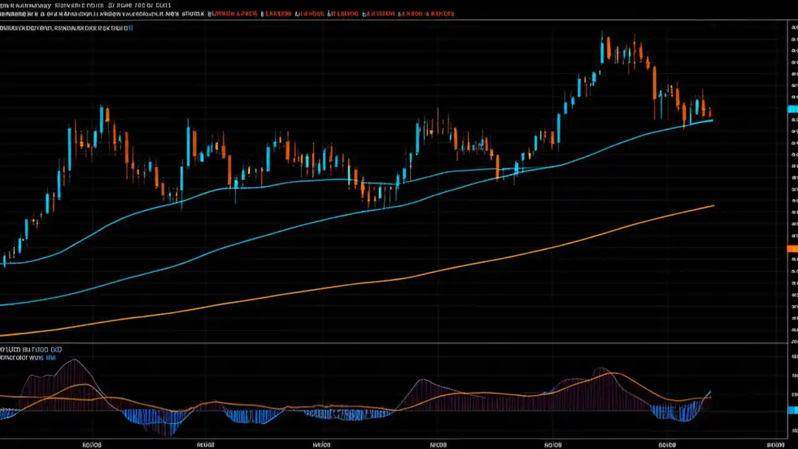This screenshot has width=798, height=449.
Task: Click the orange price level tag on right axis
Action: pos(792,248)
